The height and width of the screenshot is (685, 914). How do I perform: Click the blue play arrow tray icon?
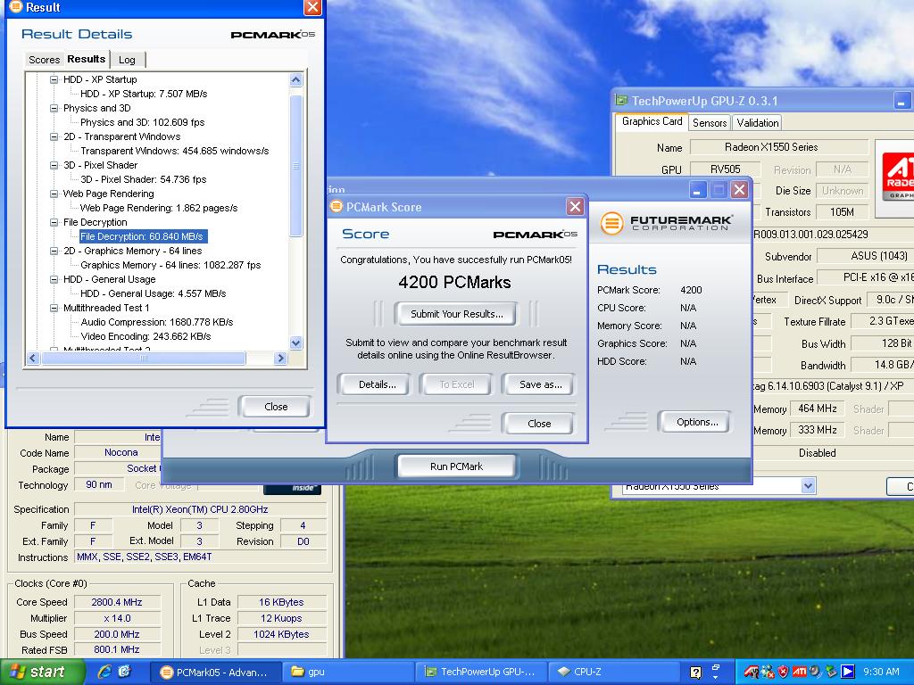pos(848,673)
